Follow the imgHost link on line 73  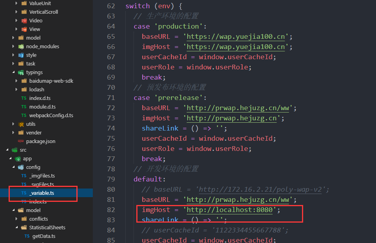click(x=231, y=118)
